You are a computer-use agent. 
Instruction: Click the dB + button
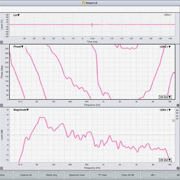[153, 175]
